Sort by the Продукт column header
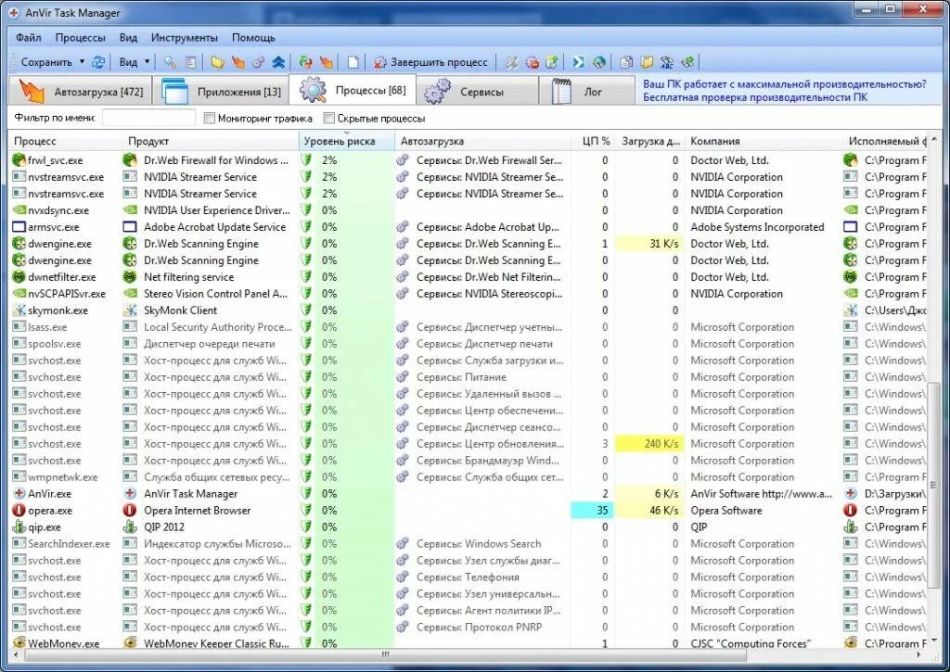The height and width of the screenshot is (672, 950). tap(211, 141)
